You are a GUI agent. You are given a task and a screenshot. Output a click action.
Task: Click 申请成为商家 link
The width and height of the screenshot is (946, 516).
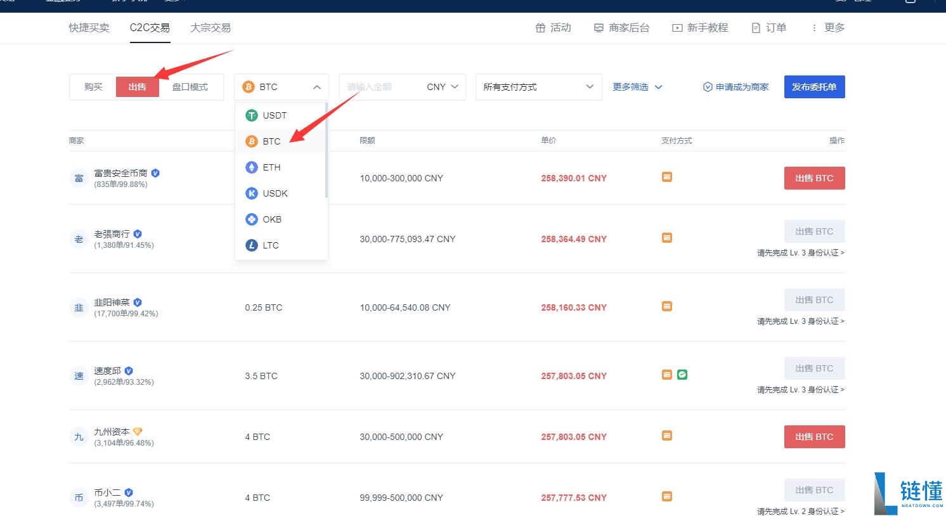coord(735,87)
